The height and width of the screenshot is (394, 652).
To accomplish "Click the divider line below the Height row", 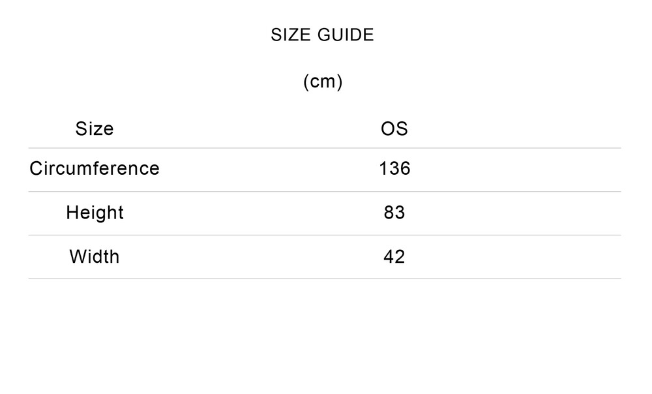I will click(x=325, y=235).
